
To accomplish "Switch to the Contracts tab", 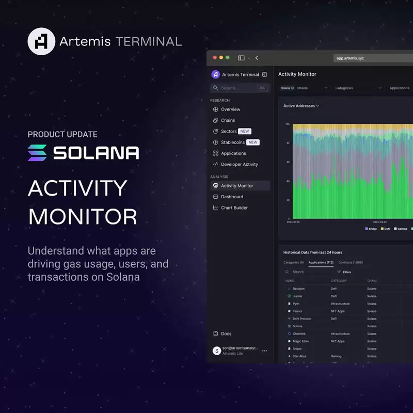I will [x=351, y=263].
